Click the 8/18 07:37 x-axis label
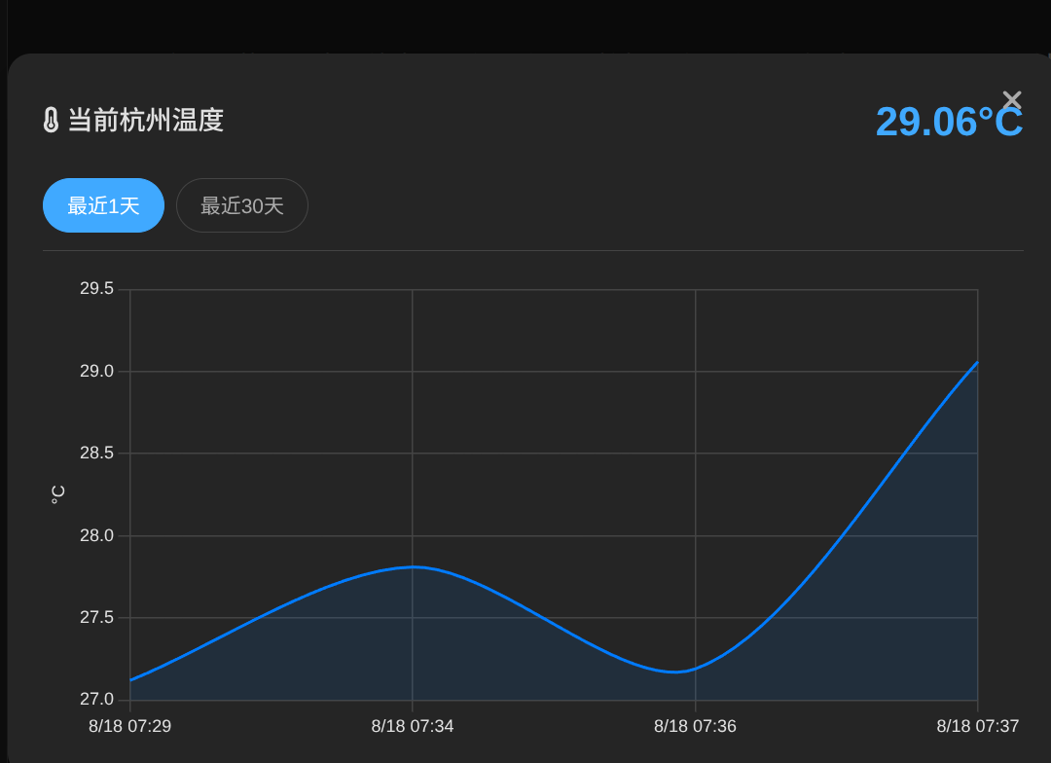The height and width of the screenshot is (763, 1051). (x=978, y=726)
